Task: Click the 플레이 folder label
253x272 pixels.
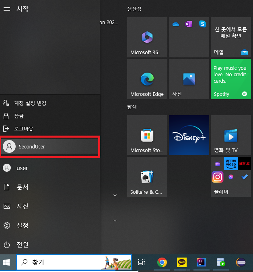Action: tap(221, 192)
